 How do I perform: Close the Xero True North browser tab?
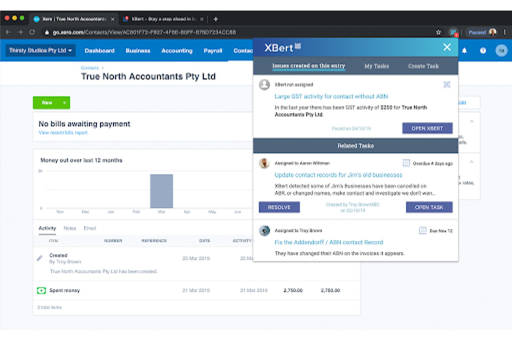point(112,19)
